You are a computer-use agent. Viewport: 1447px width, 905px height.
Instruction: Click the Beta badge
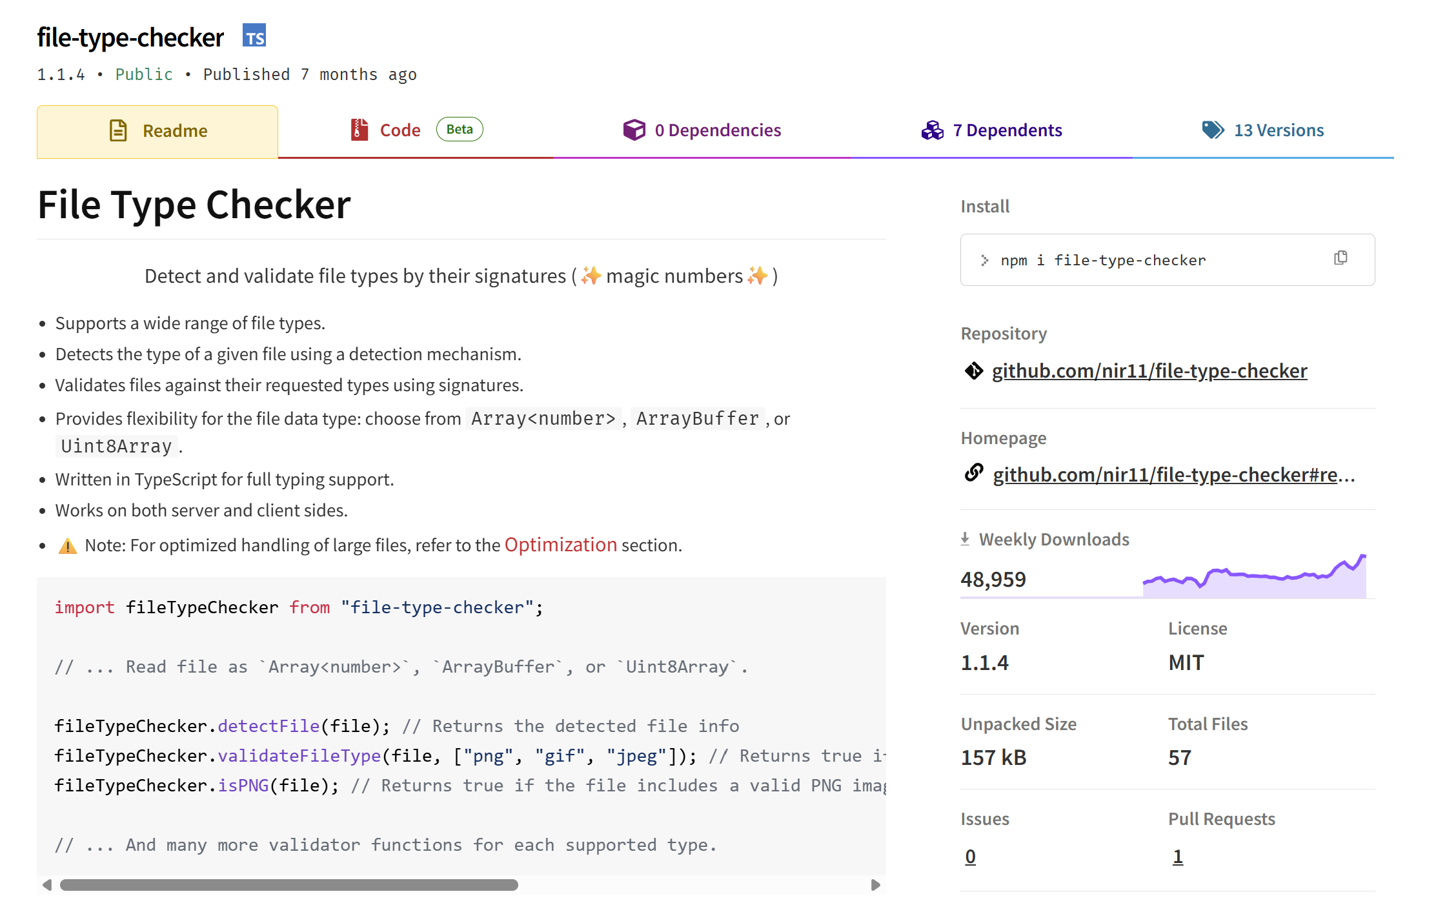pos(460,129)
